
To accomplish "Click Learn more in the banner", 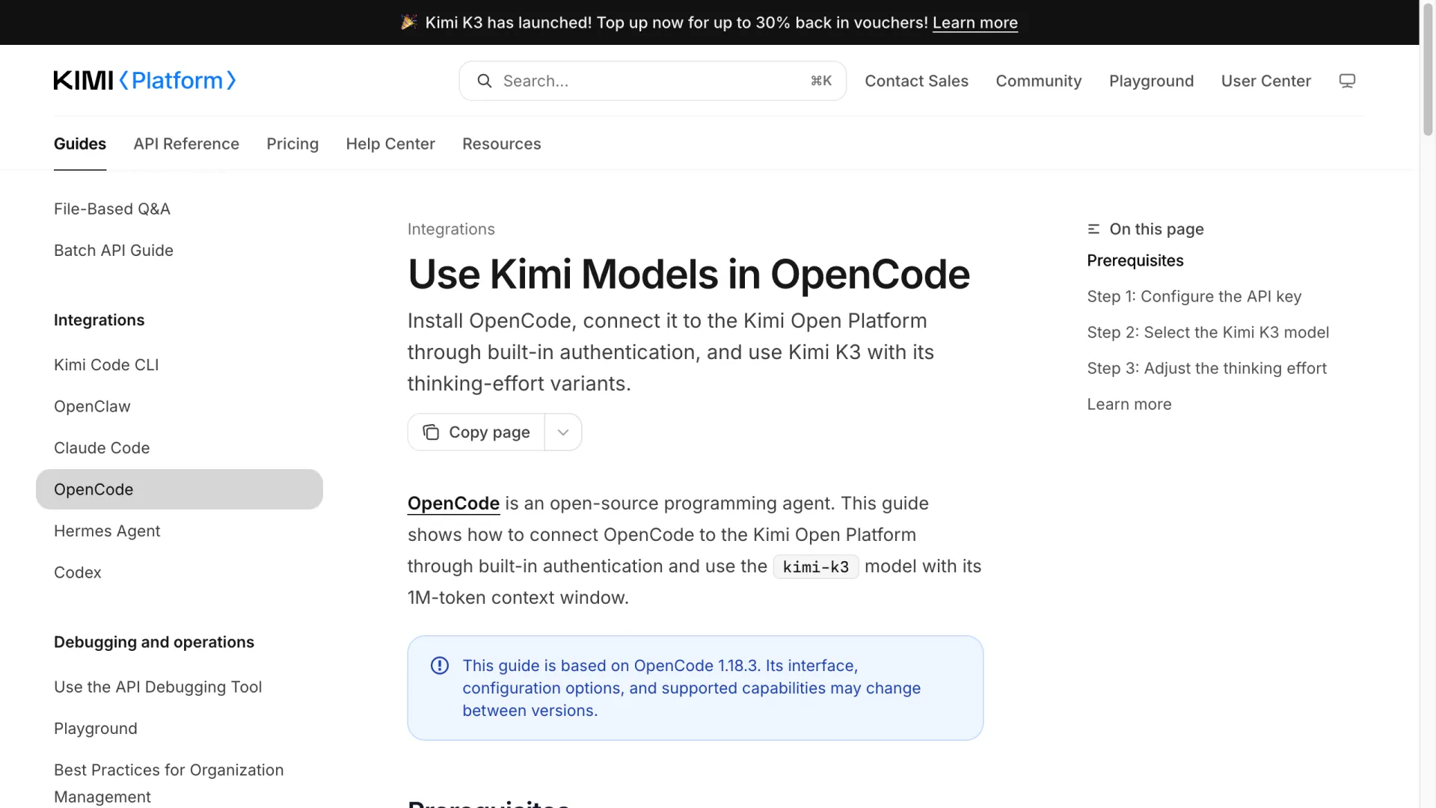I will coord(975,22).
